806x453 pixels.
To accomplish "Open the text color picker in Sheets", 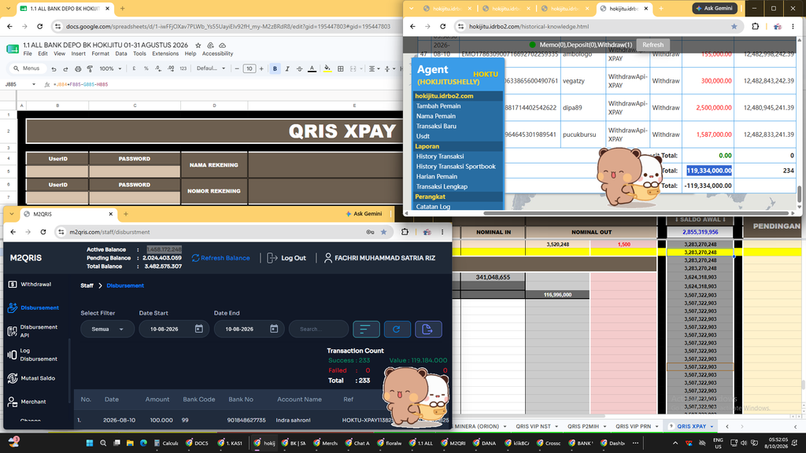I will click(312, 69).
